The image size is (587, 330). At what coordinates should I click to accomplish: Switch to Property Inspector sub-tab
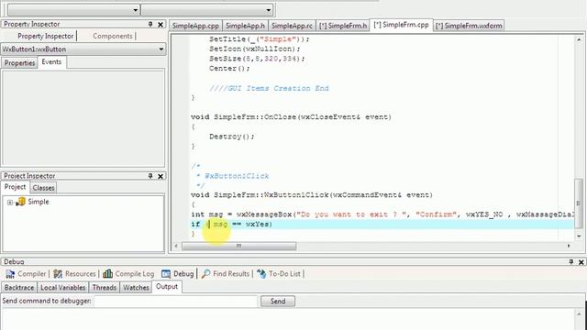click(x=45, y=36)
